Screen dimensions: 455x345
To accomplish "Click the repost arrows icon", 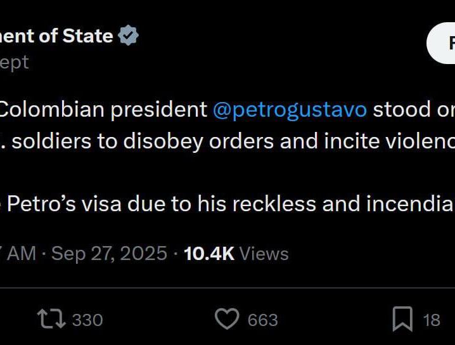I will pos(51,319).
